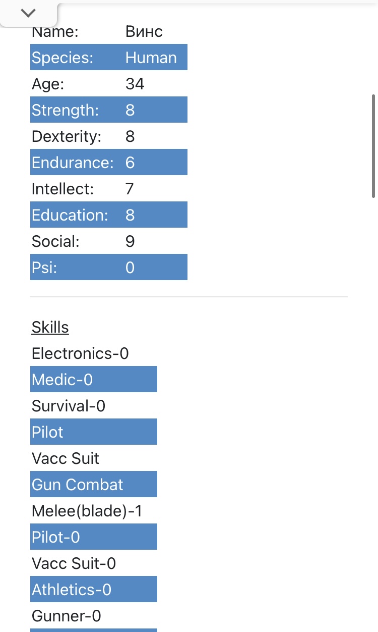Screen dimensions: 378x632
Task: Click the Electronics-0 skill entry
Action: (80, 353)
